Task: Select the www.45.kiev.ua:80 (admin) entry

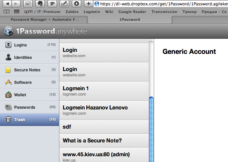Action: [x=104, y=155]
